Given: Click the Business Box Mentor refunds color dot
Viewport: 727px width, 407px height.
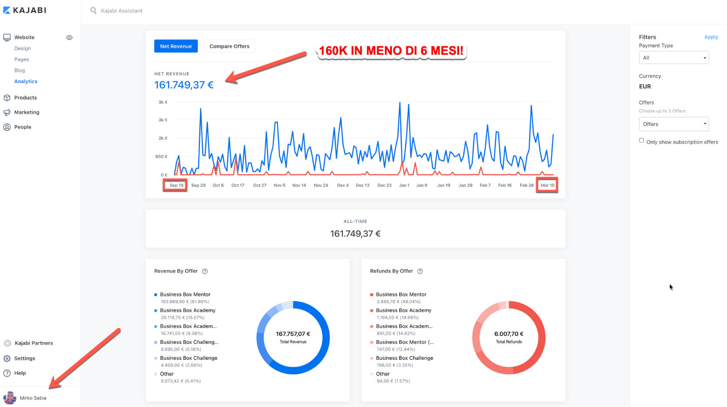Looking at the screenshot, I should pyautogui.click(x=372, y=295).
